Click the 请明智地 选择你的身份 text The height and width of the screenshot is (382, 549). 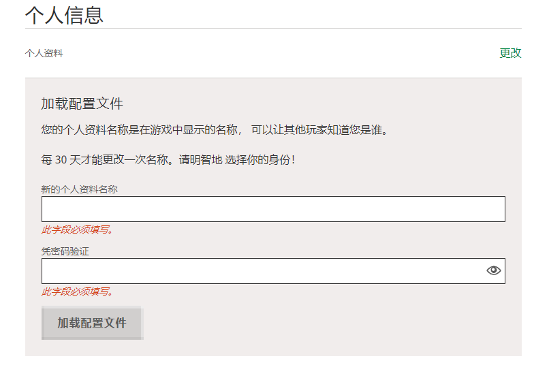point(237,161)
